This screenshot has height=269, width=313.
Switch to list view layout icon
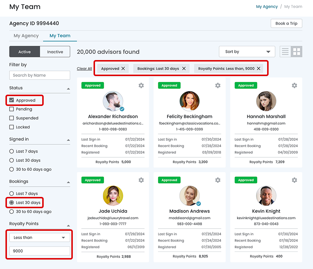click(x=285, y=52)
